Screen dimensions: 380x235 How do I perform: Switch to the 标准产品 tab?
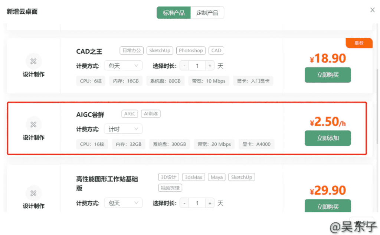174,13
